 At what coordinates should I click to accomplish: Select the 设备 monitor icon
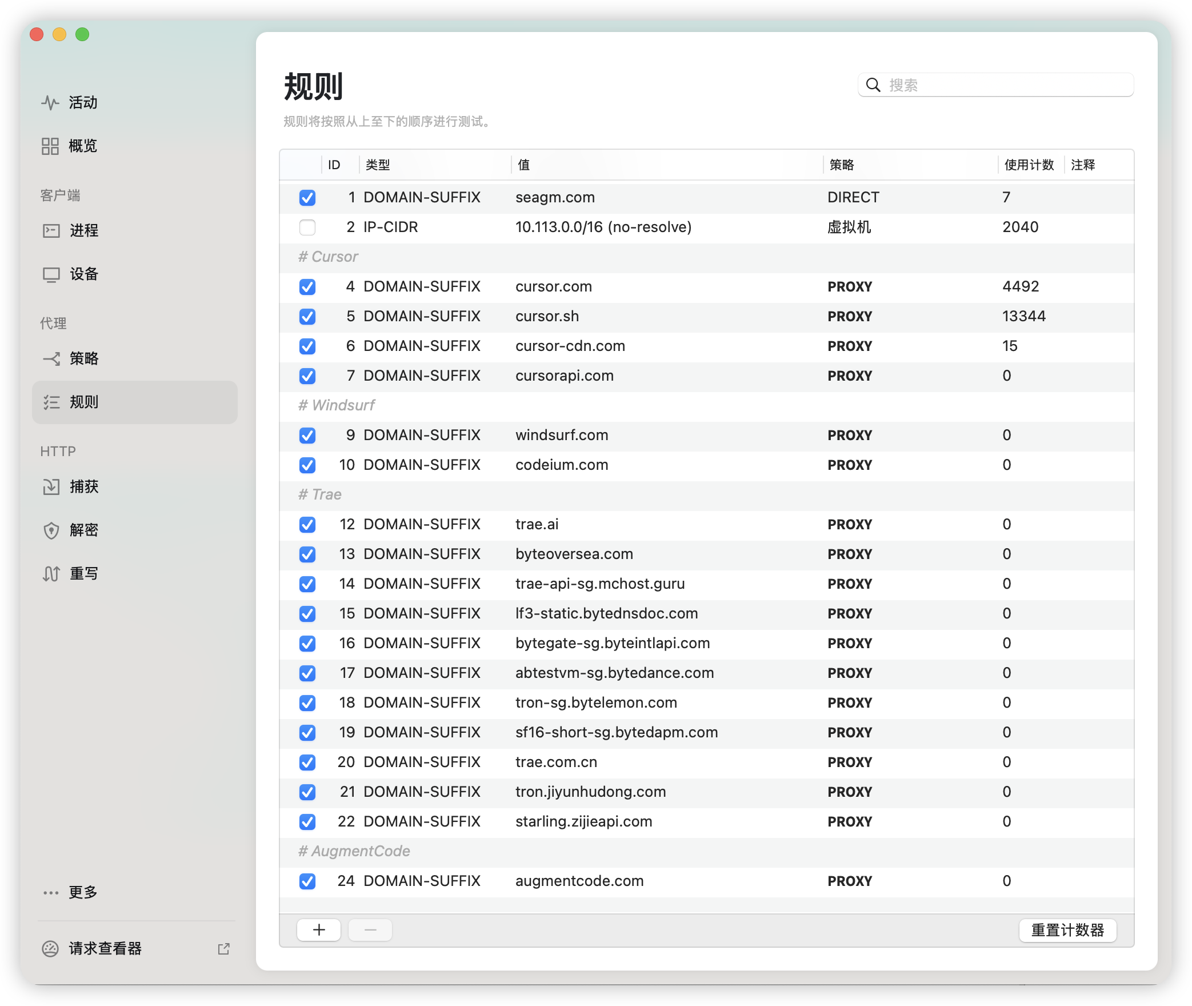pos(51,274)
